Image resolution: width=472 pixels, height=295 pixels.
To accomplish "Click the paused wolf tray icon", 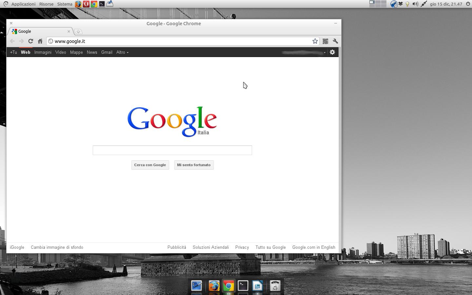I will click(x=394, y=4).
